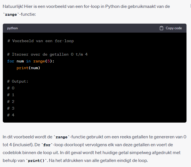Click the '# 4' output comment line
Viewport: 191px width, 167px height.
[11, 115]
